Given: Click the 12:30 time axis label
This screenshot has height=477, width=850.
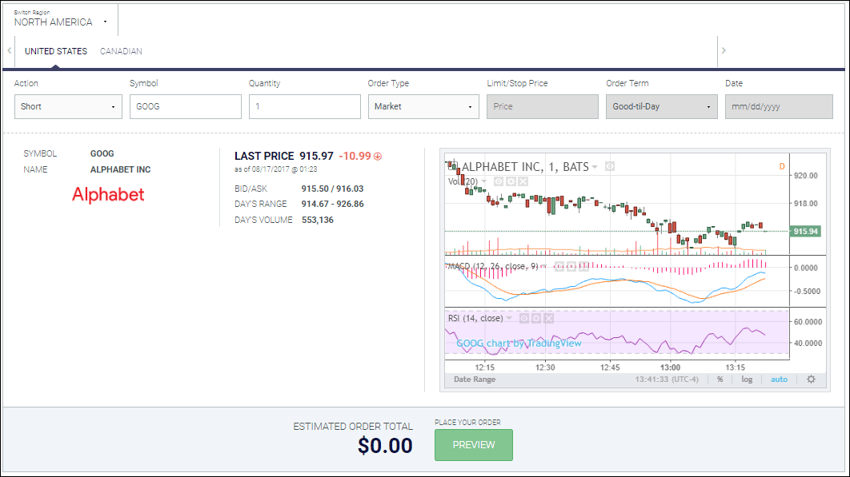Looking at the screenshot, I should point(545,367).
